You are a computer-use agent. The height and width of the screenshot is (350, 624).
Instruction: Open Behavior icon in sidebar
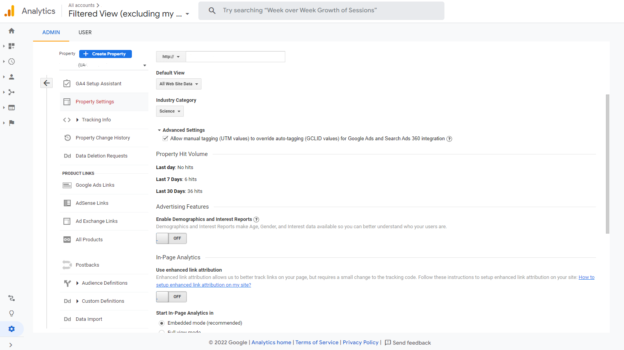click(12, 108)
